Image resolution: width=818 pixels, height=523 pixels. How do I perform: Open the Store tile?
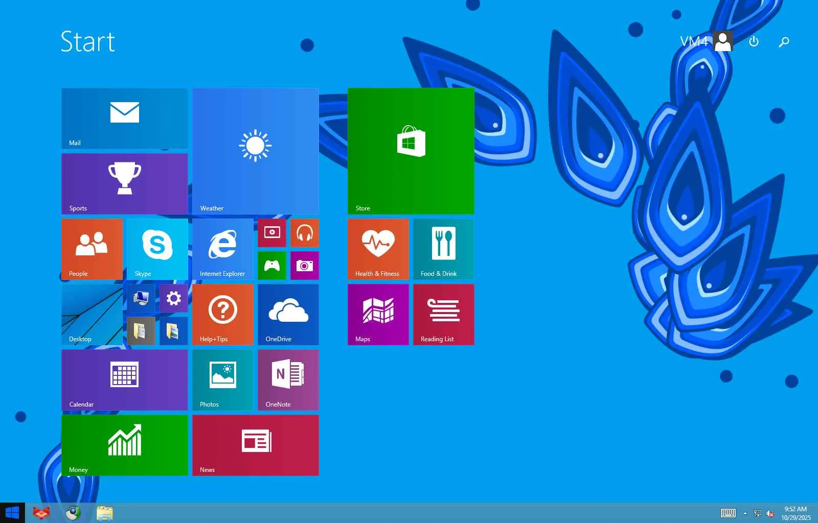point(411,151)
